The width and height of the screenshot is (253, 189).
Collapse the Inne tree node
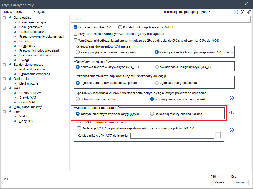tap(4, 112)
